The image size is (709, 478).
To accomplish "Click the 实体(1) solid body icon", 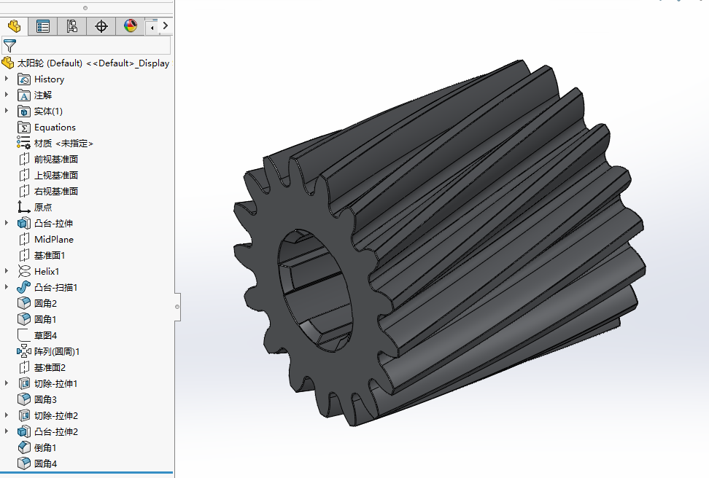I will point(24,111).
